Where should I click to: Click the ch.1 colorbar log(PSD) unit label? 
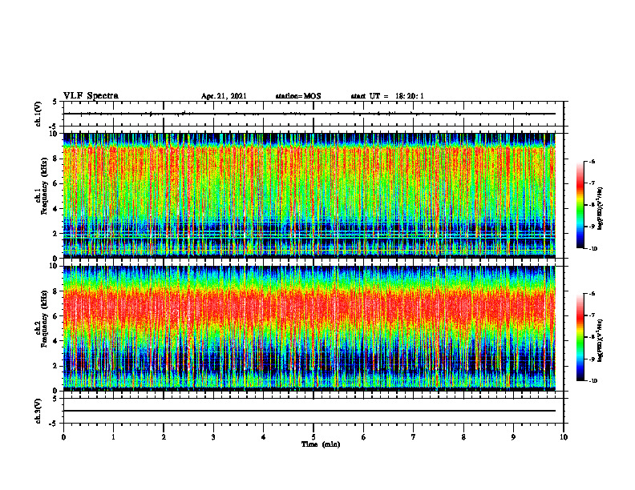tap(601, 209)
